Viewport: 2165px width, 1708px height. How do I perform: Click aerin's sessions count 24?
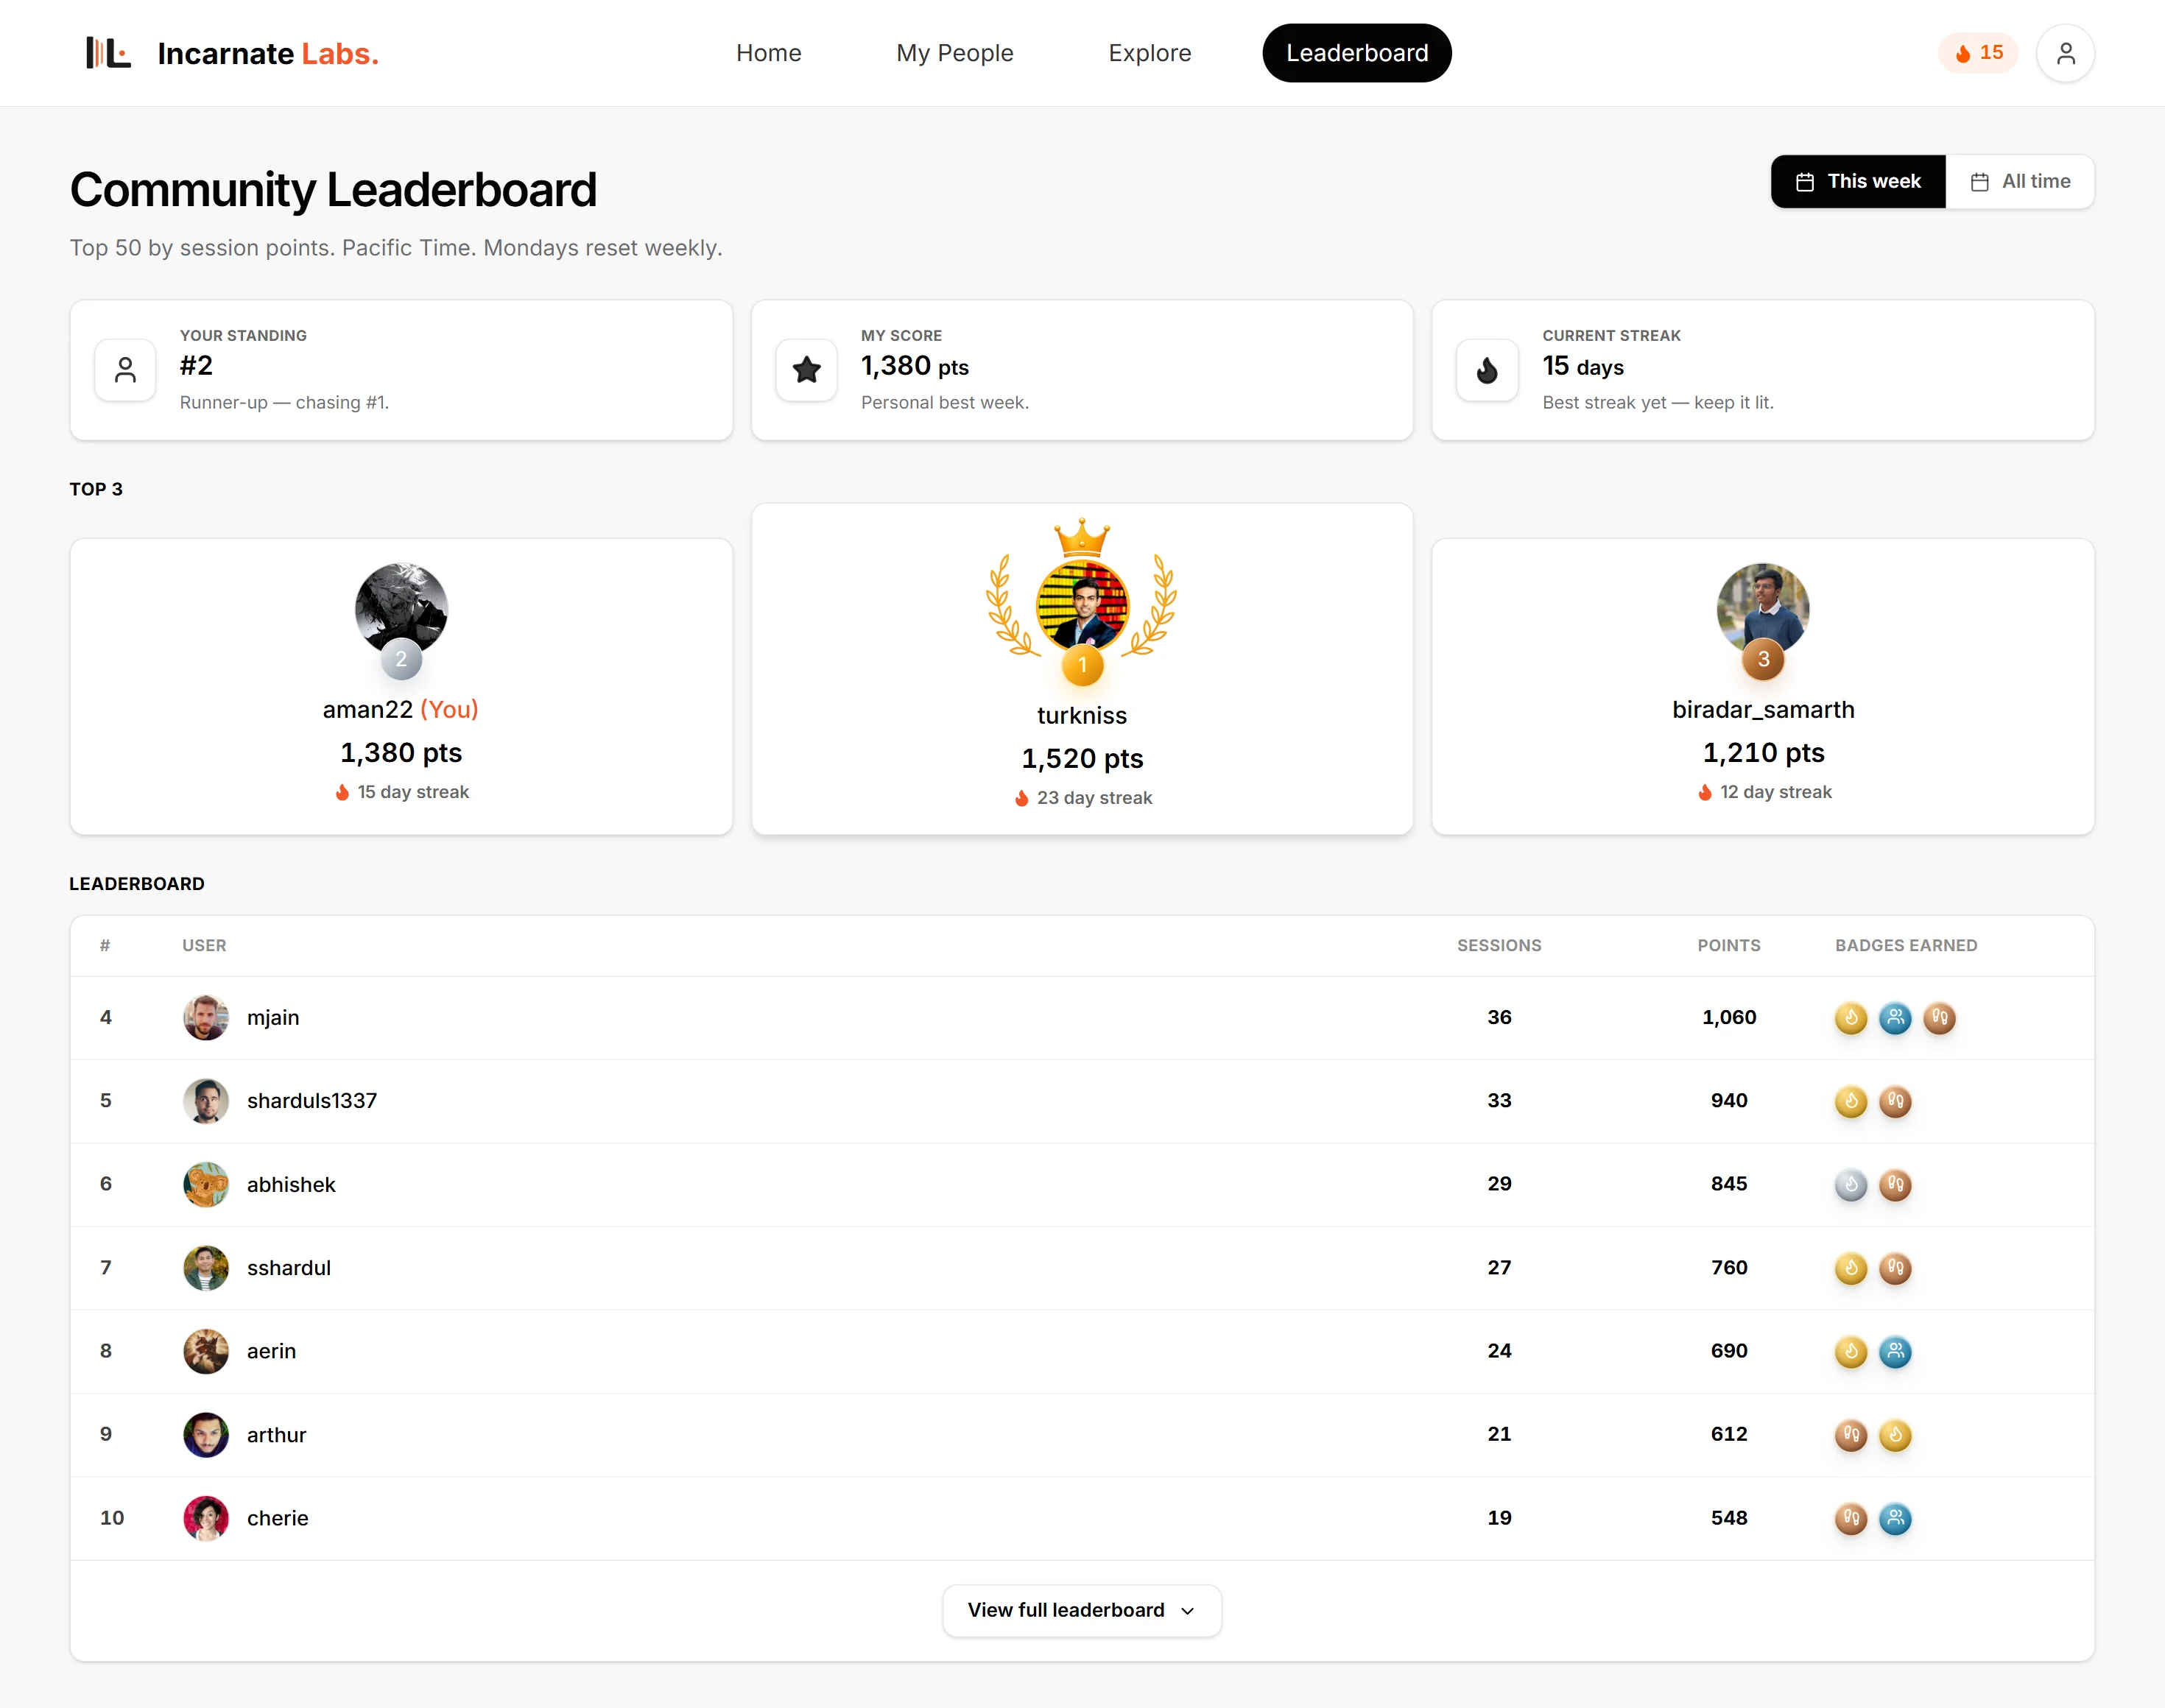click(x=1499, y=1352)
